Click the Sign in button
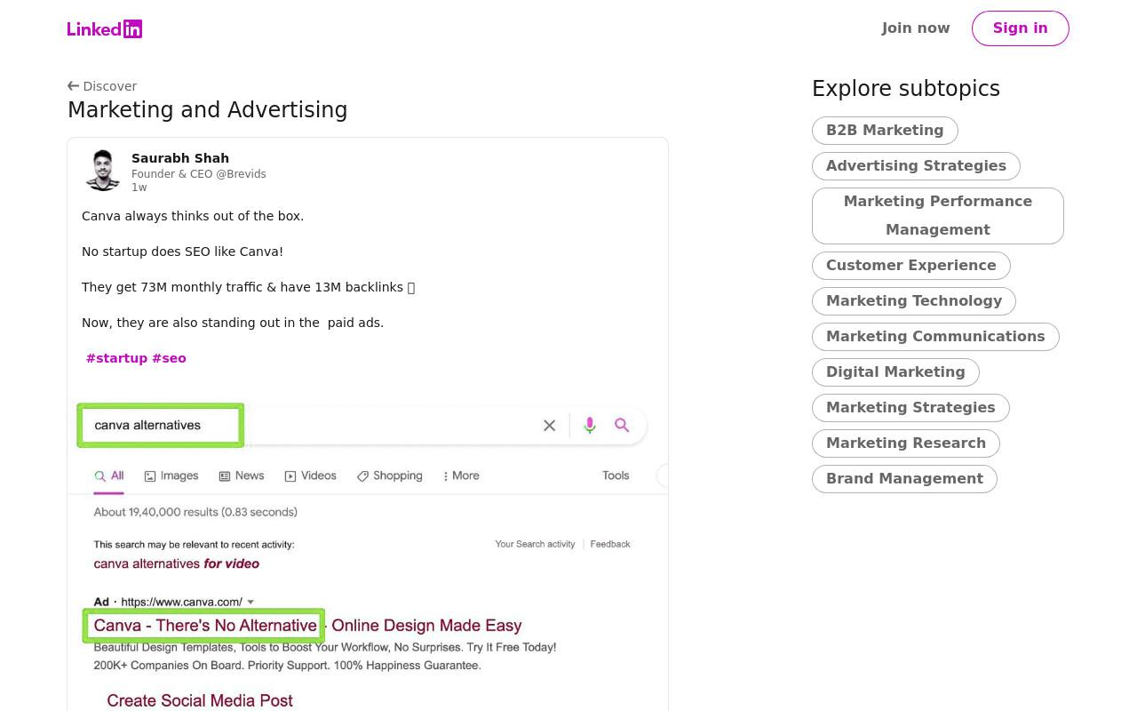The width and height of the screenshot is (1137, 711). (1021, 28)
